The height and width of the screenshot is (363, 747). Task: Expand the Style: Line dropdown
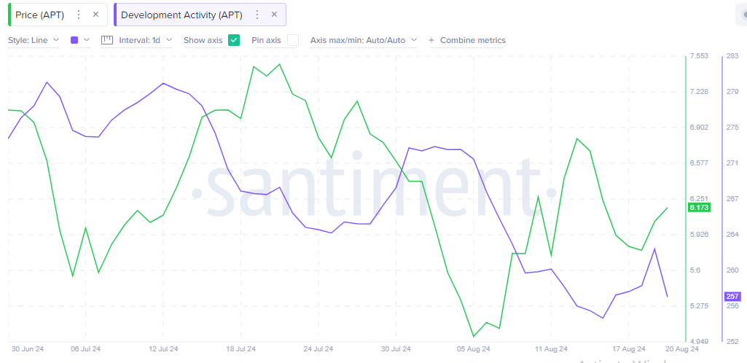(x=34, y=41)
